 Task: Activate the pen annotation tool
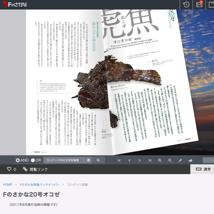click(180, 160)
